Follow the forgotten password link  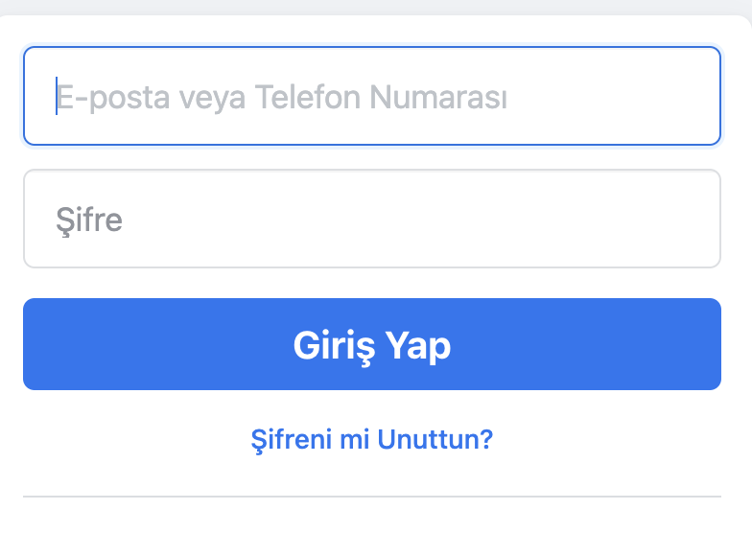coord(371,440)
